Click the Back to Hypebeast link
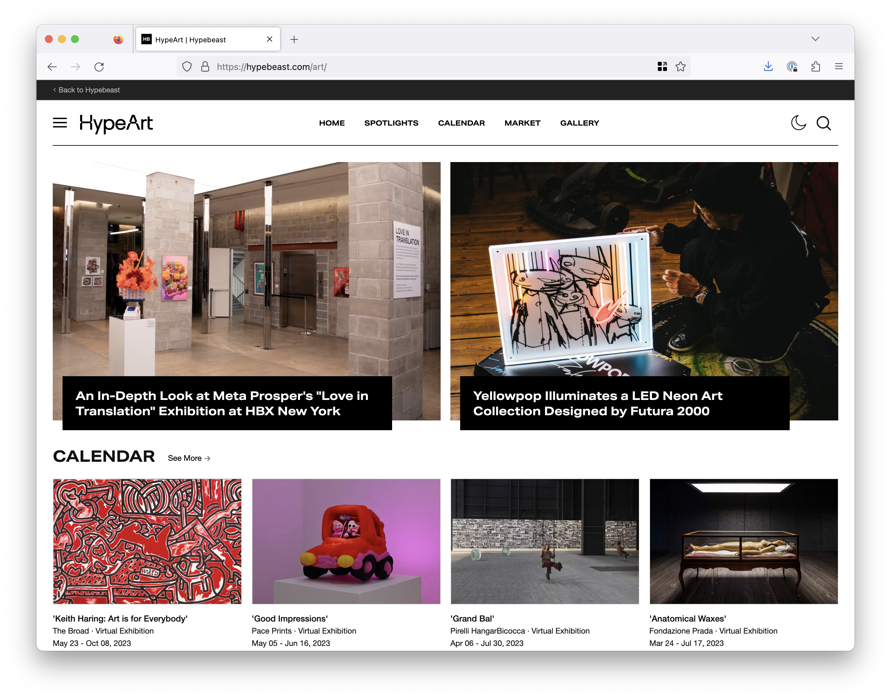This screenshot has height=699, width=891. (x=86, y=89)
